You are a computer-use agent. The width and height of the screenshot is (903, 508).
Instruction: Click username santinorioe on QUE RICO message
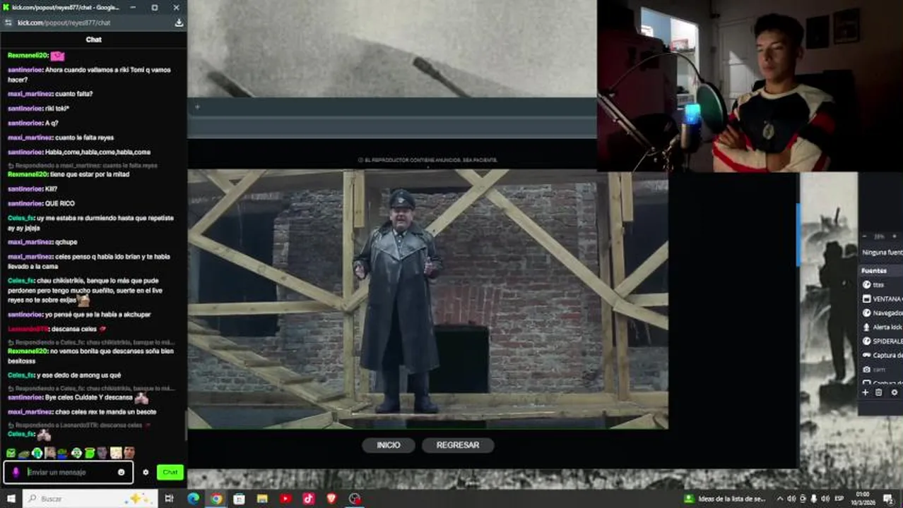[x=25, y=203]
